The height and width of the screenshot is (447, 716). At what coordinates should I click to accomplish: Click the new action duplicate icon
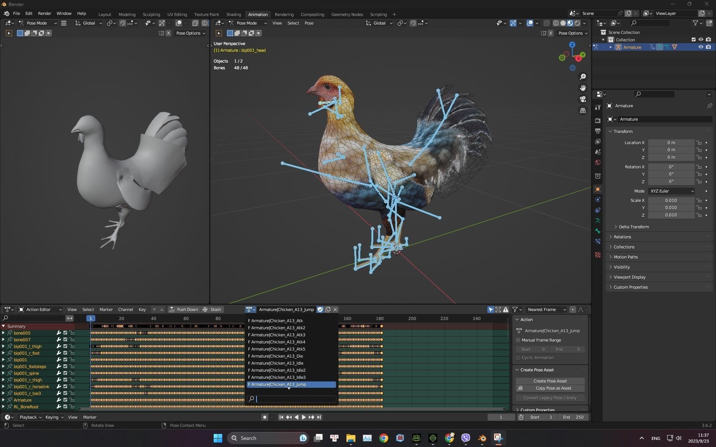point(328,310)
